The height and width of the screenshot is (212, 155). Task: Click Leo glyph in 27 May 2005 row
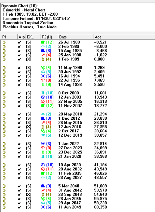[x=43, y=101]
